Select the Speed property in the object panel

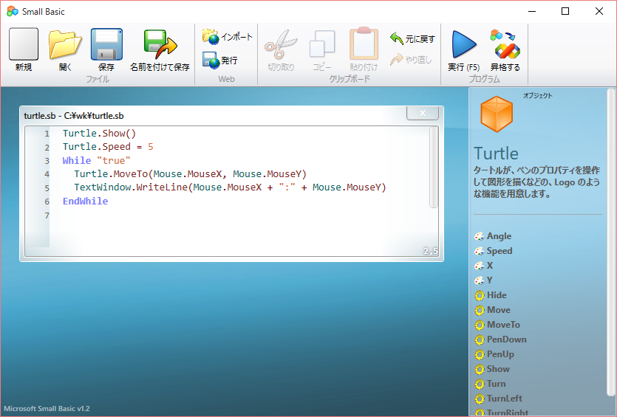click(x=499, y=251)
